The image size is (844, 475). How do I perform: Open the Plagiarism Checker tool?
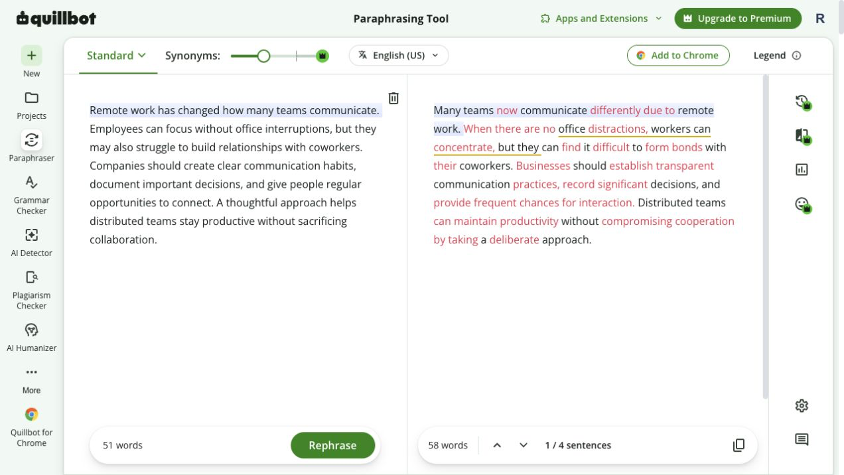coord(31,290)
